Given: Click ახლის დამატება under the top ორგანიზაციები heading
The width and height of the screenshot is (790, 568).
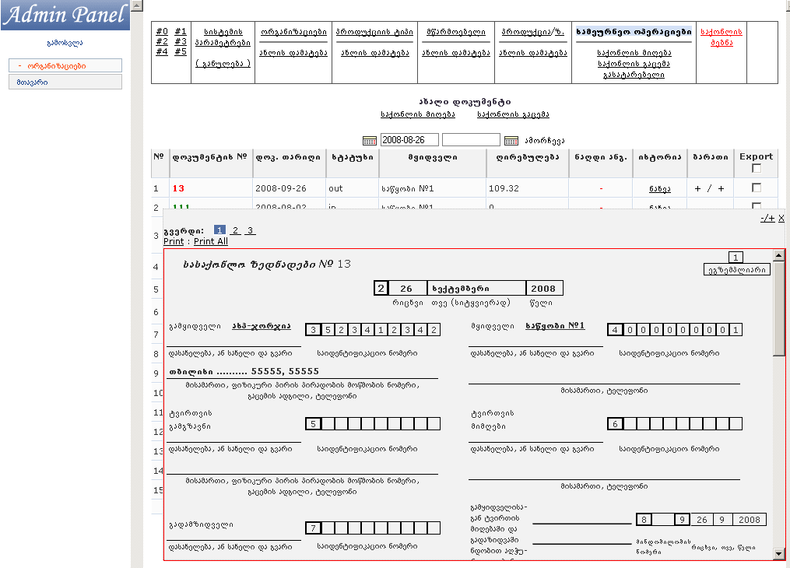Looking at the screenshot, I should [293, 53].
